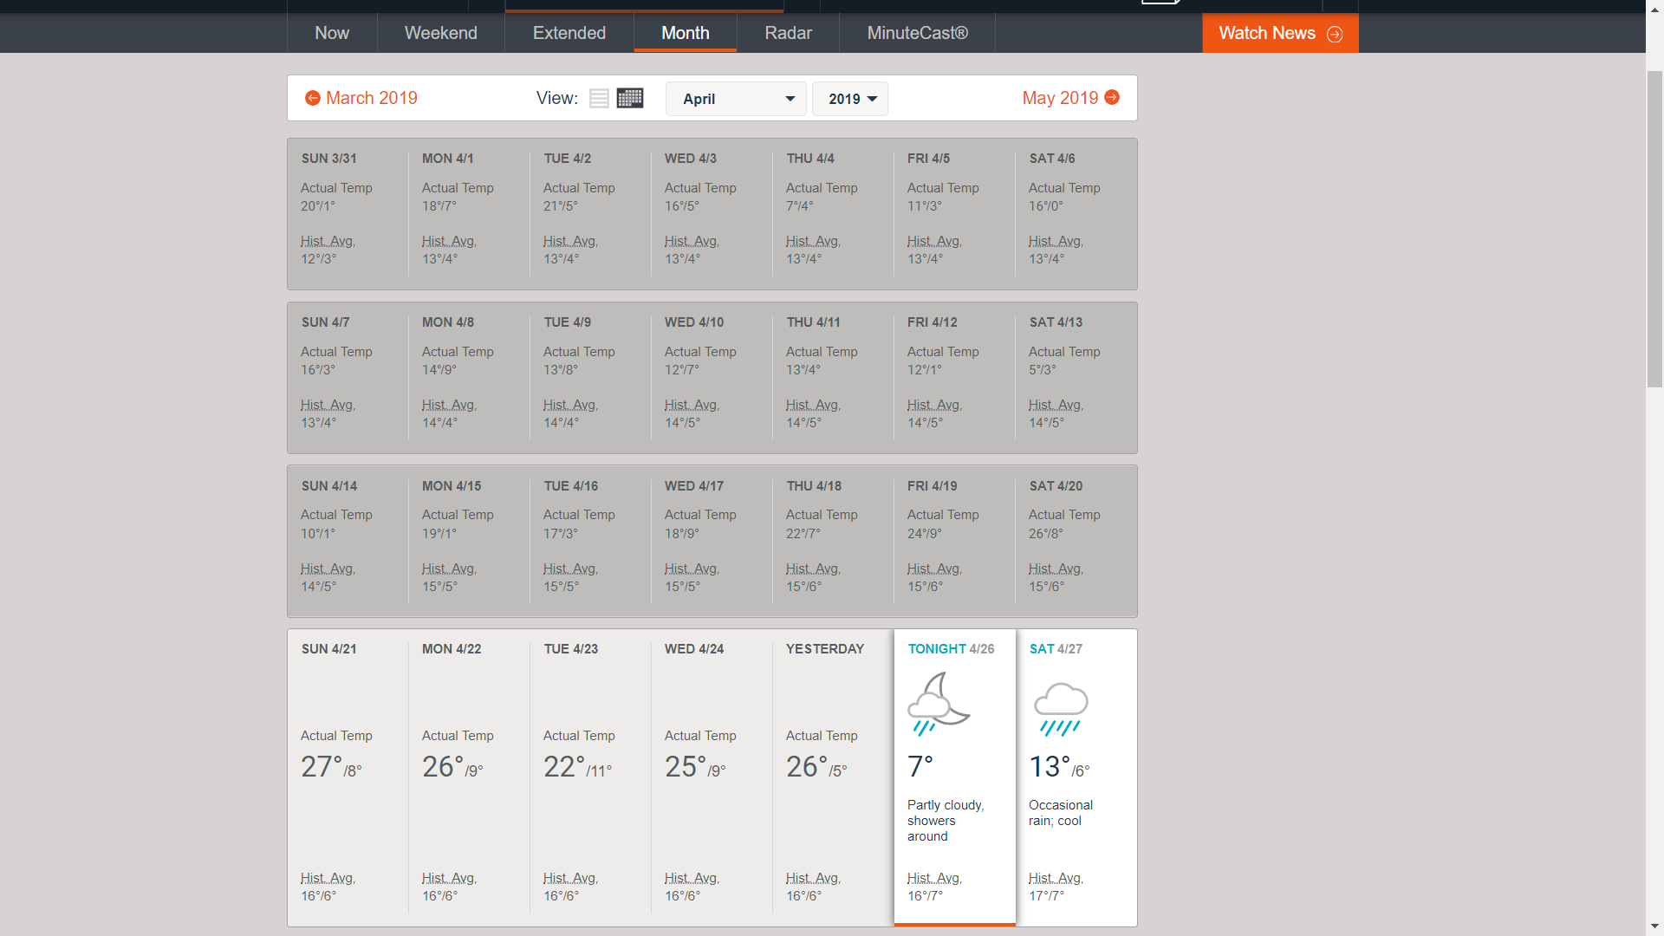
Task: Switch to list view icon
Action: (x=599, y=98)
